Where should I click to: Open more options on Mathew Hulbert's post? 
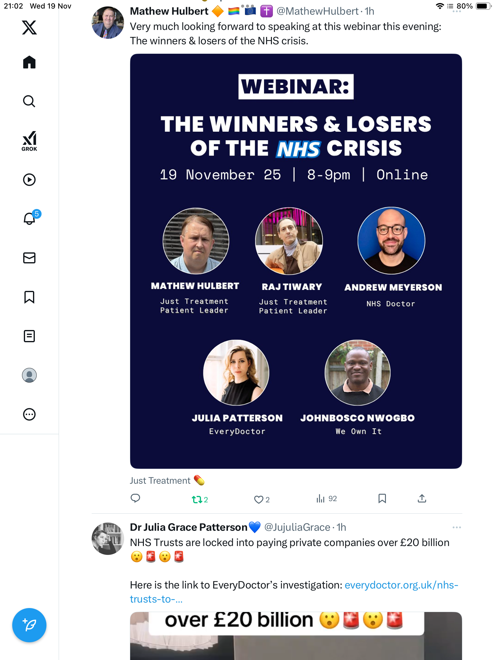tap(457, 11)
